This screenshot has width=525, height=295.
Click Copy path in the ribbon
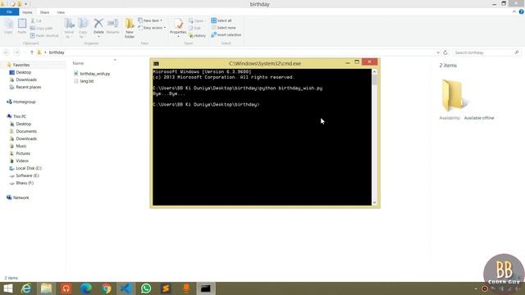point(41,28)
